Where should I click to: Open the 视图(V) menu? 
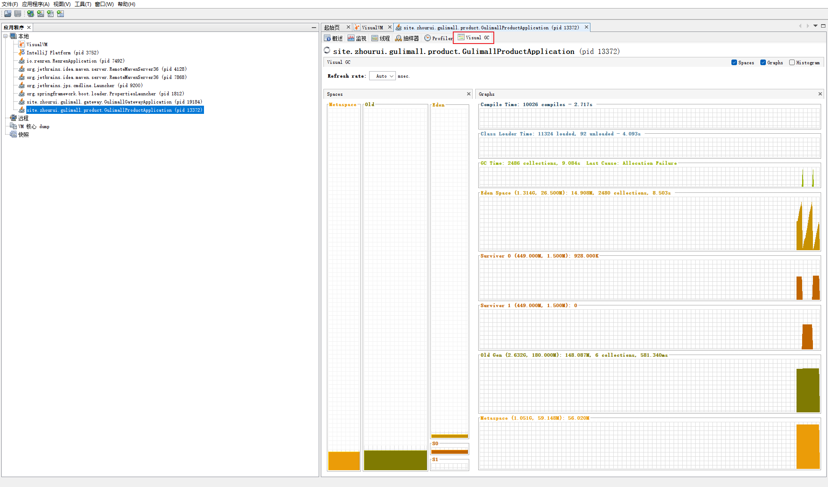pyautogui.click(x=62, y=4)
